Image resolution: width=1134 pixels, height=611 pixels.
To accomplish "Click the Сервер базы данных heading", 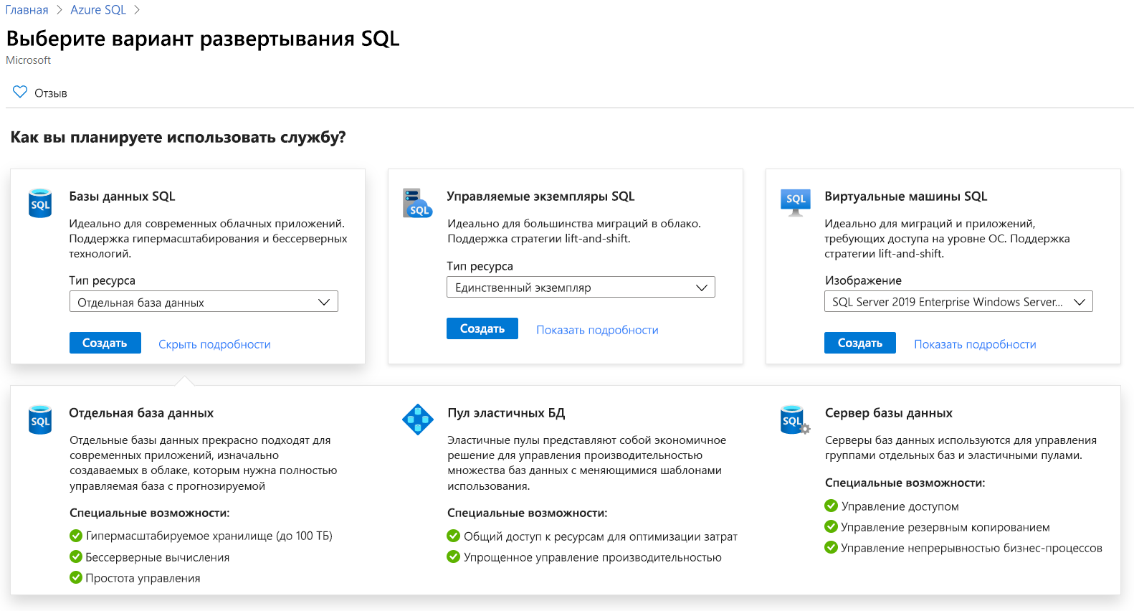I will [x=889, y=413].
